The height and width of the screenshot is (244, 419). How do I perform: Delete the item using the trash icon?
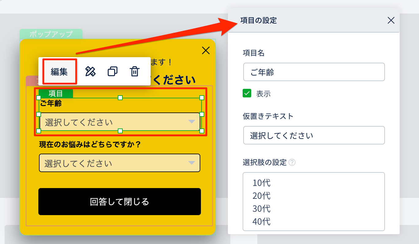pos(135,72)
